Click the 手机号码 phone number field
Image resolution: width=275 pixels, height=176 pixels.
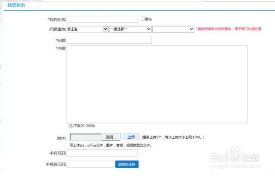(x=102, y=153)
